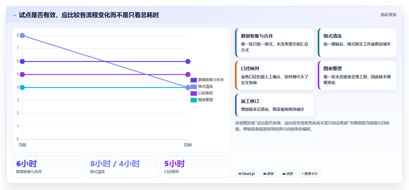This screenshot has height=190, width=409.
Task: Click the 口径核对 current point at 5
Action: tap(22, 74)
